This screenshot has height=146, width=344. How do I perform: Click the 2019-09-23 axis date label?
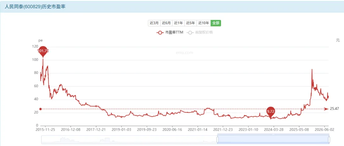(x=147, y=129)
